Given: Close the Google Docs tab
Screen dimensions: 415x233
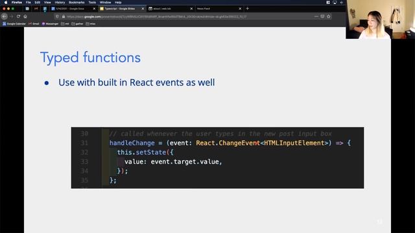Looking at the screenshot, I should tap(94, 8).
